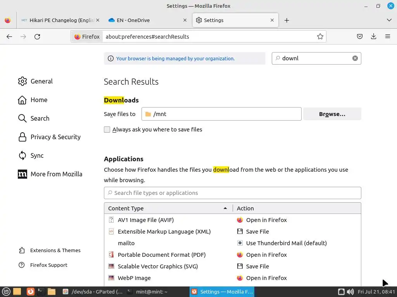Open managed by your organization link
Image resolution: width=397 pixels, height=297 pixels.
pos(176,59)
